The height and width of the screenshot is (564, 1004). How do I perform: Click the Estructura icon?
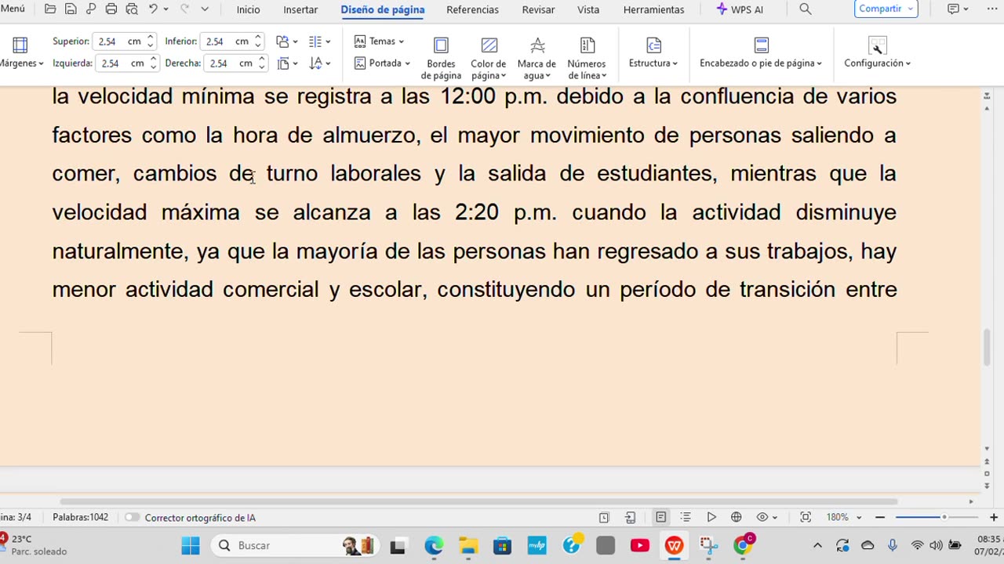(x=653, y=45)
